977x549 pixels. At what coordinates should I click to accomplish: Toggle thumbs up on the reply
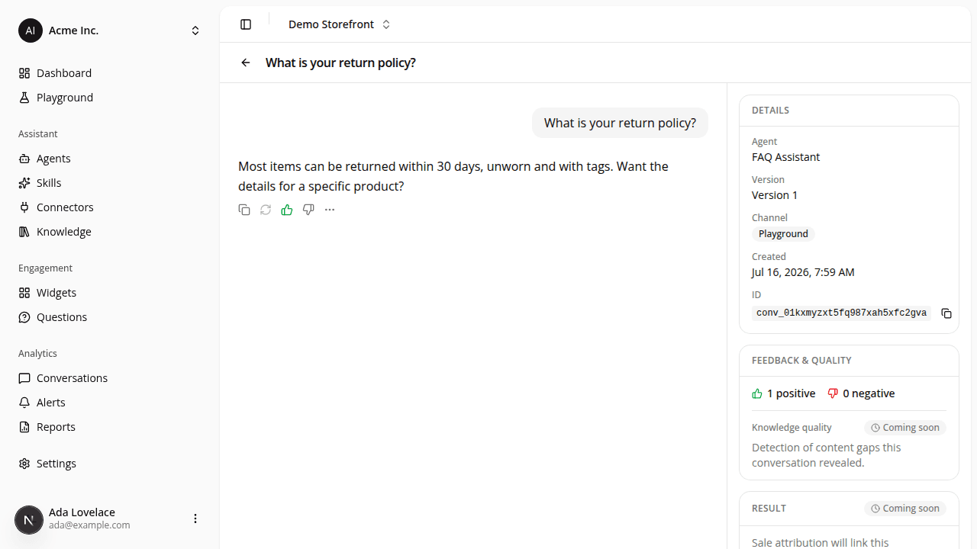[287, 210]
